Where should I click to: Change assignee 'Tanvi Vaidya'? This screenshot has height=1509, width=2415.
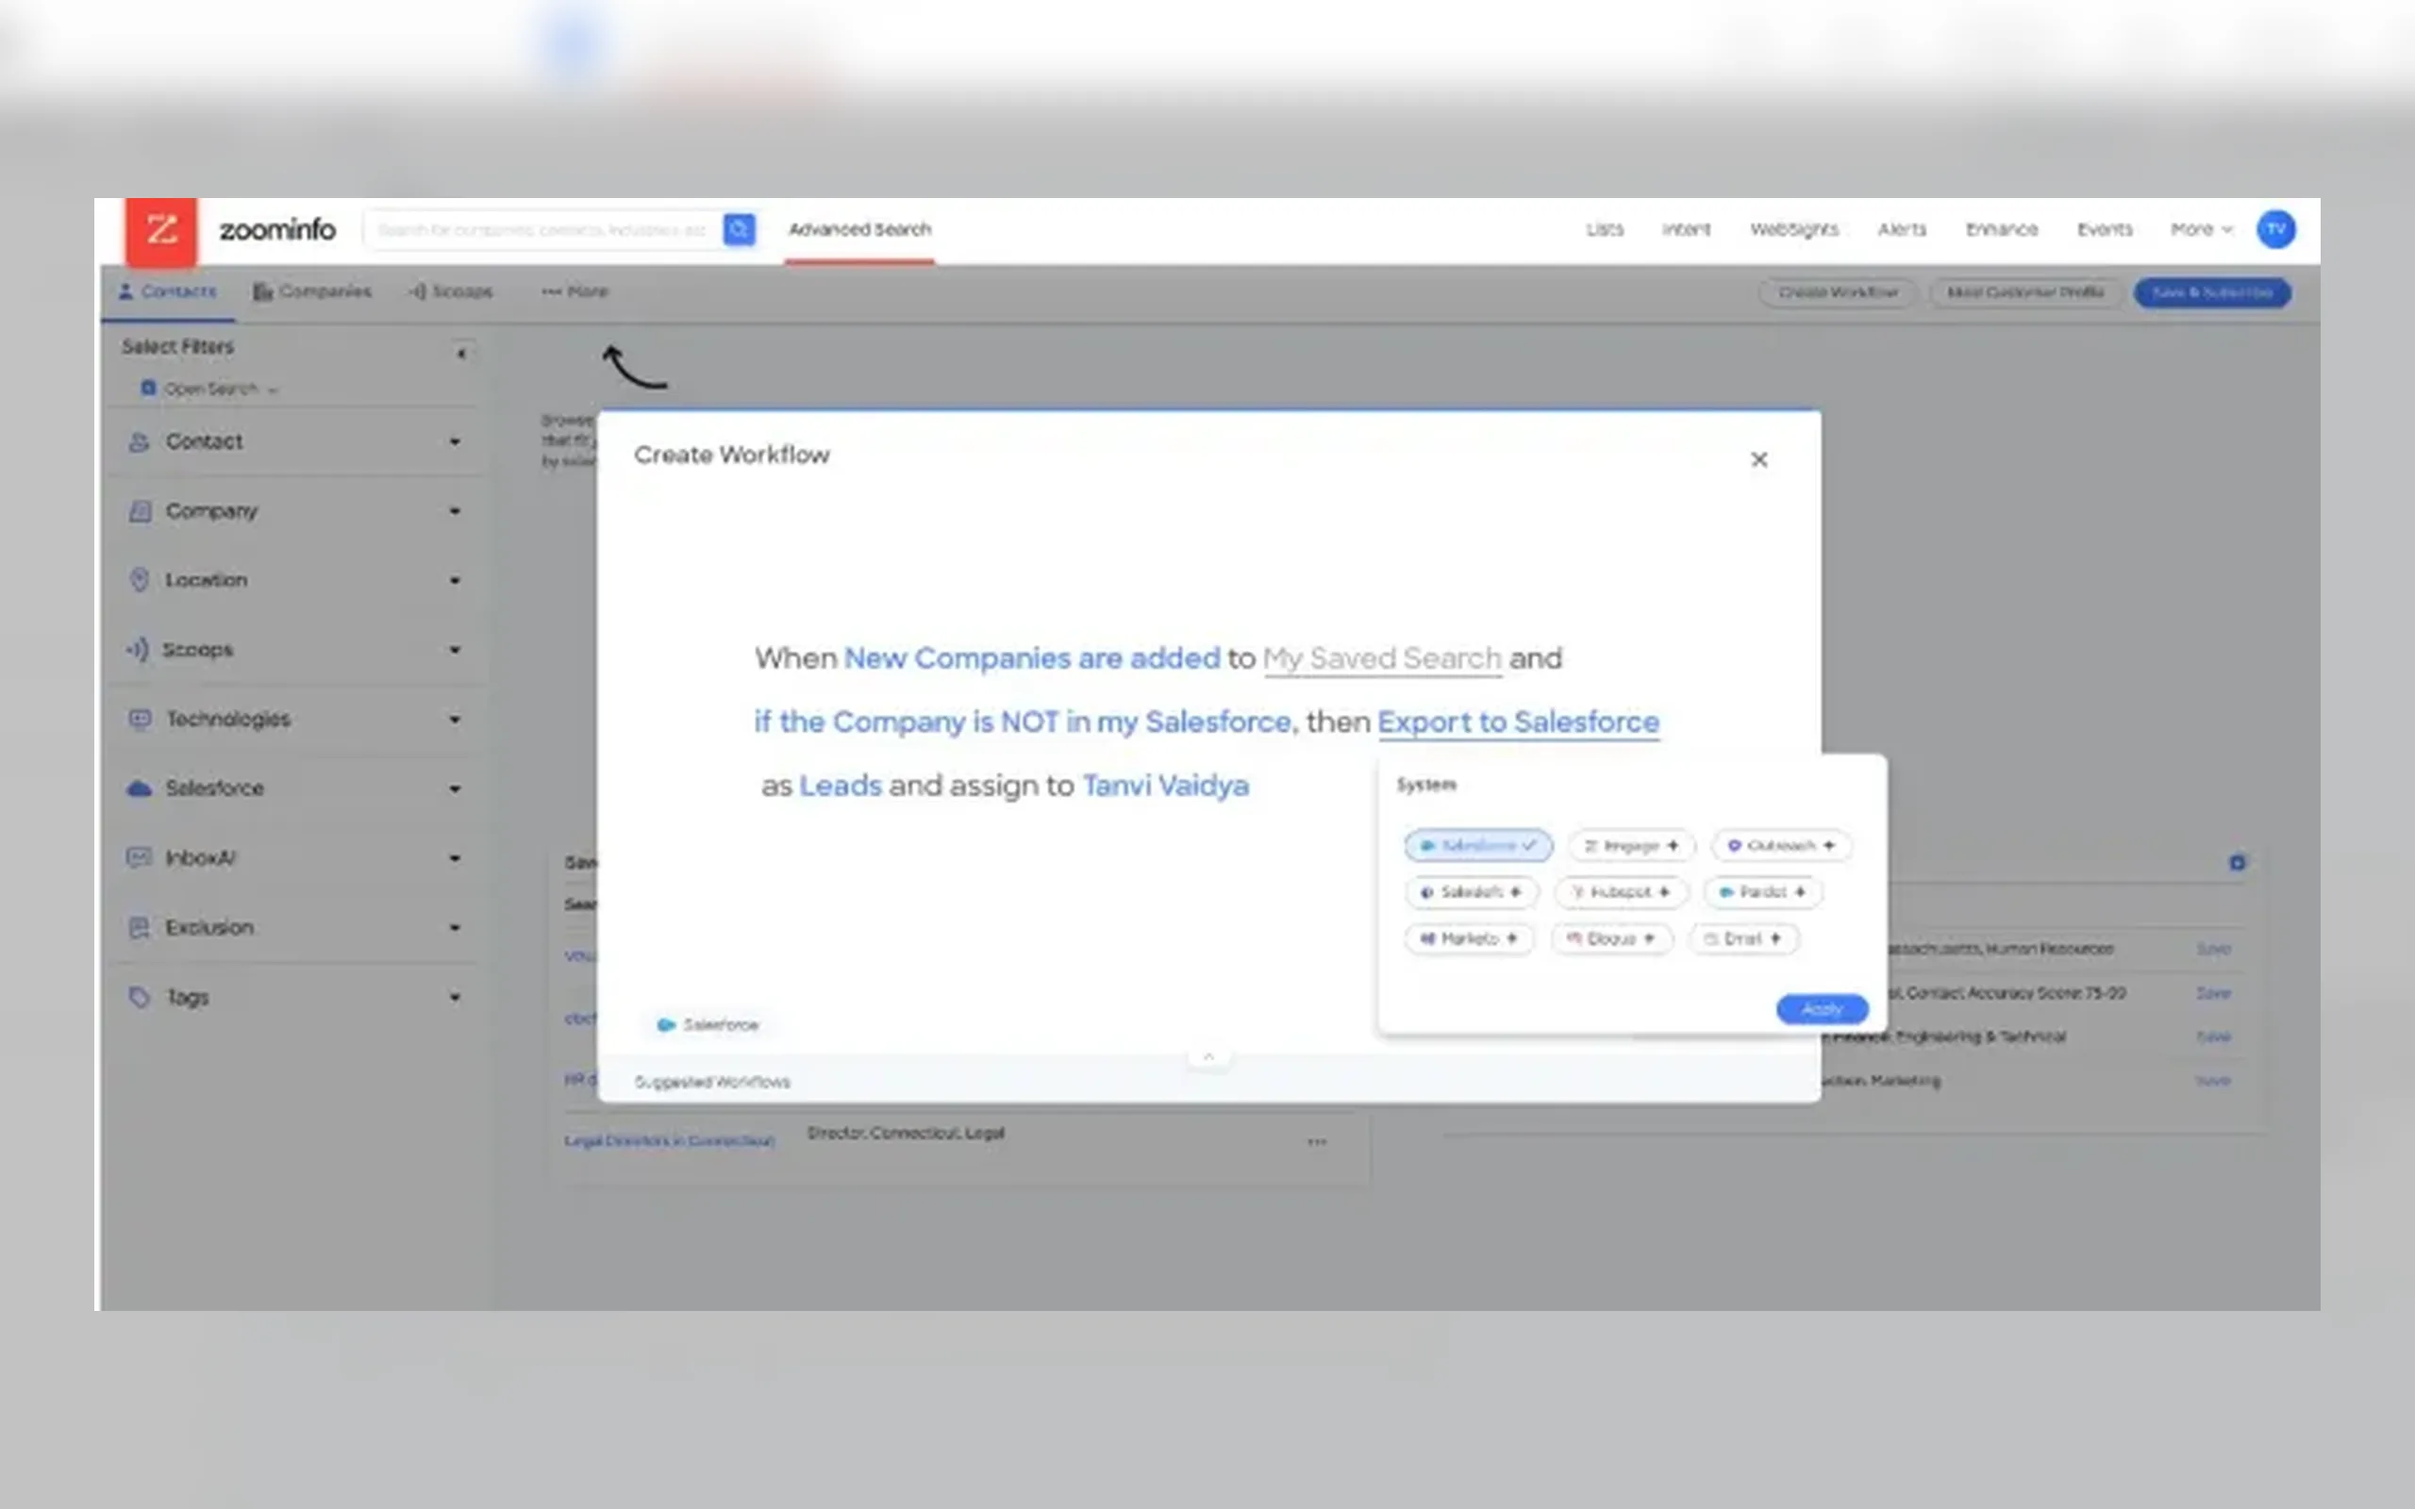coord(1166,786)
